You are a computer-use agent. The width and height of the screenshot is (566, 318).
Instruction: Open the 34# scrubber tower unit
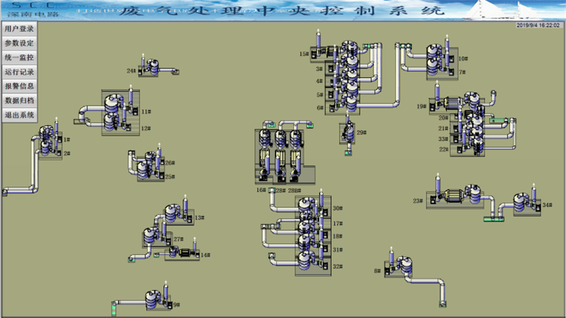click(520, 203)
